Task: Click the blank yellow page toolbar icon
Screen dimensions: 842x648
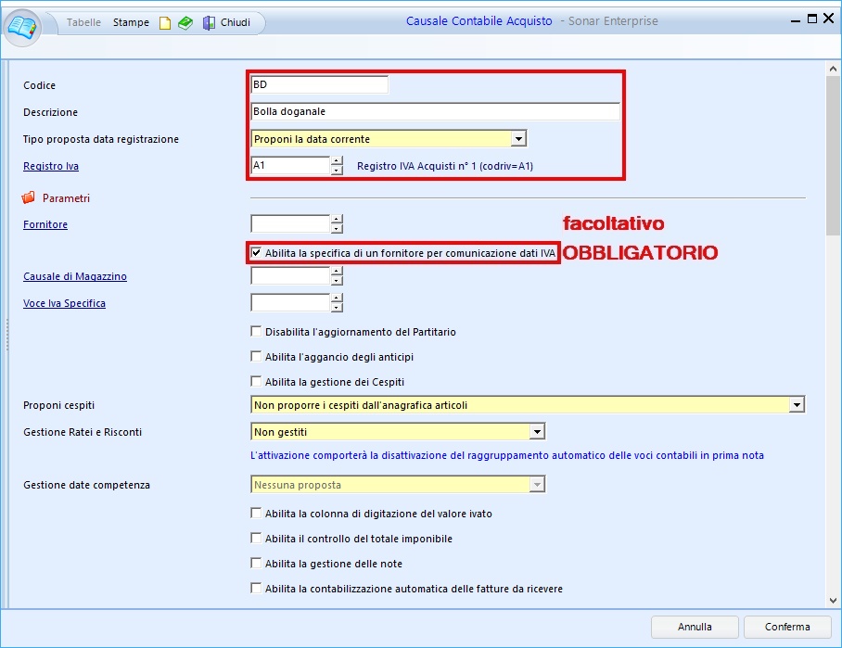Action: coord(165,23)
